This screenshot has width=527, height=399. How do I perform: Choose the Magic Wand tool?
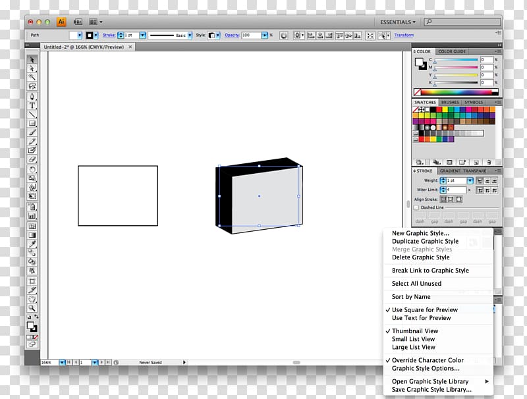(x=32, y=77)
